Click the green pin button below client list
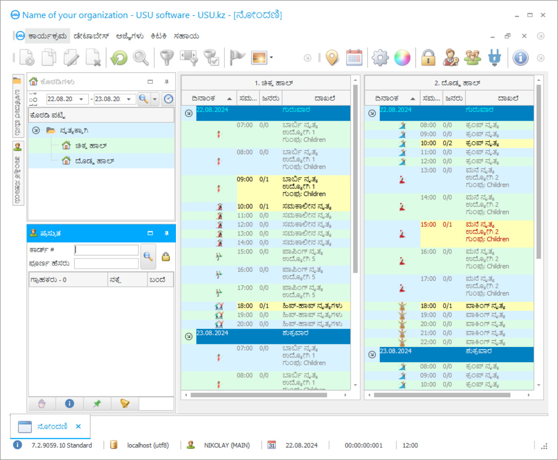Screen dimensions: 558x460 (x=97, y=404)
